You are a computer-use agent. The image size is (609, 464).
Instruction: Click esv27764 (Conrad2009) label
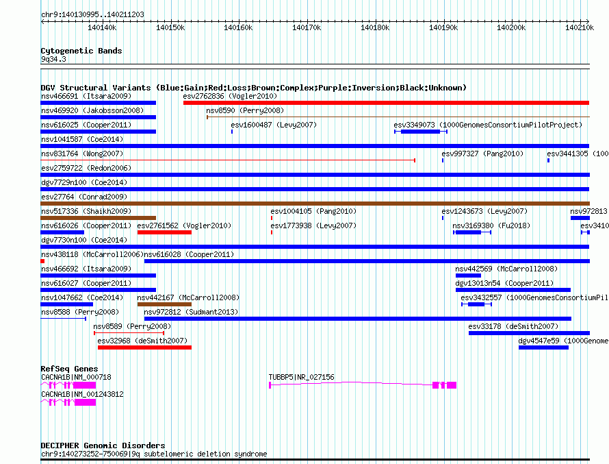click(84, 197)
